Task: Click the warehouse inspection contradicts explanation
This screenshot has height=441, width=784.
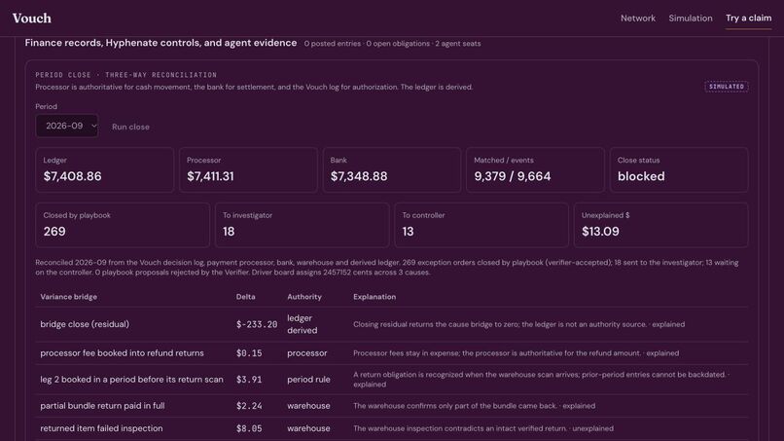Action: [483, 428]
